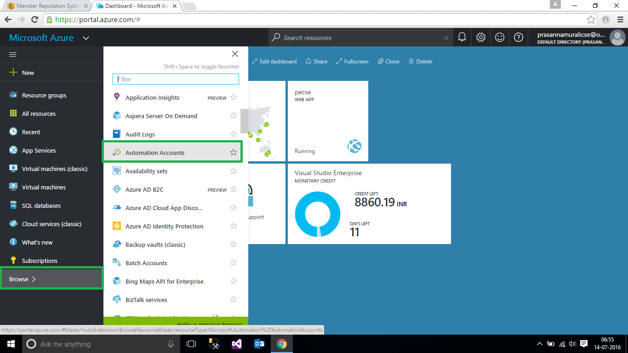Click the All resources grid icon

13,114
